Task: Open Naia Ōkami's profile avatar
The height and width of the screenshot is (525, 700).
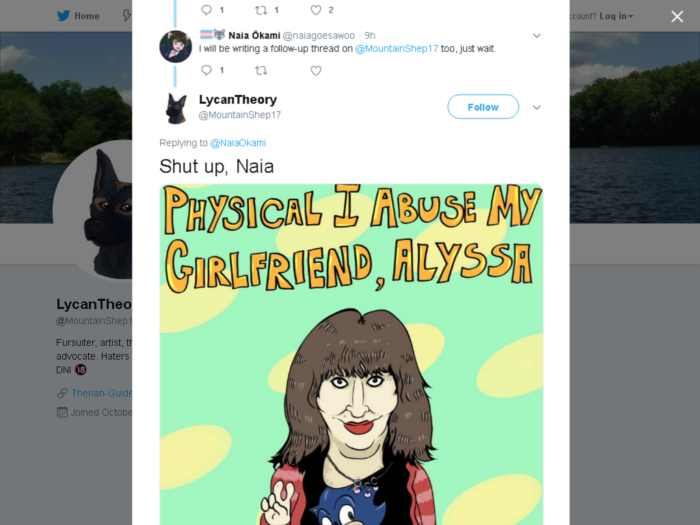Action: point(176,46)
